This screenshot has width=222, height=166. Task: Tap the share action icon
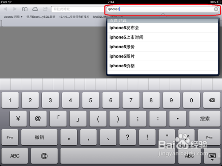[x=45, y=9]
